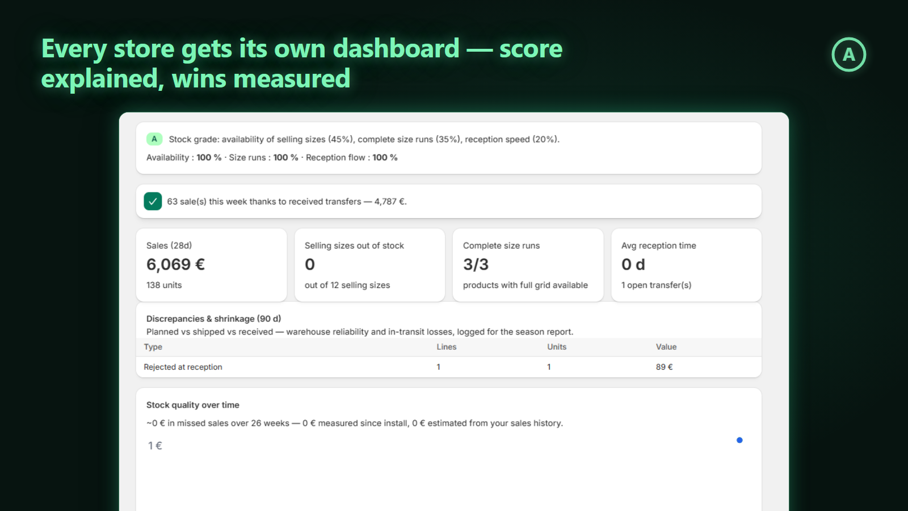Click the 63 sale(s) this week message
Screen dimensions: 908x511
[x=287, y=202]
